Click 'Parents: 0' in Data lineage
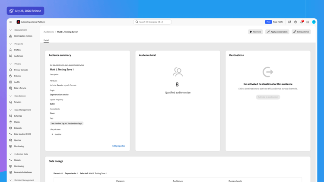The width and height of the screenshot is (324, 182). (x=58, y=173)
